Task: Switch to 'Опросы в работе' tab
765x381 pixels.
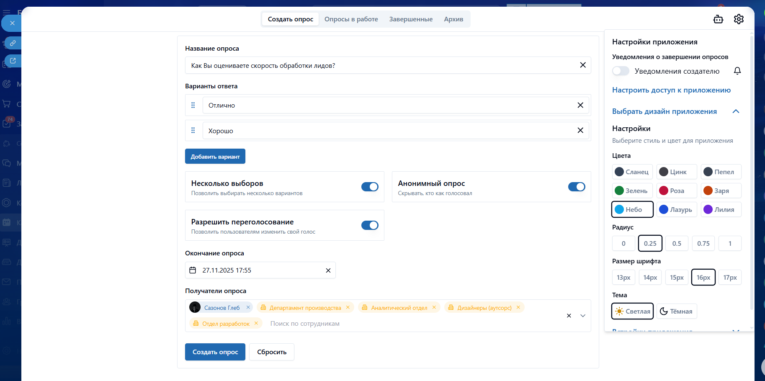Action: pos(351,19)
